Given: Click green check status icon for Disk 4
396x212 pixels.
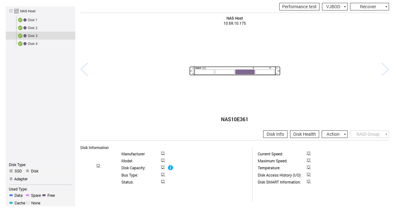Looking at the screenshot, I should [x=20, y=44].
